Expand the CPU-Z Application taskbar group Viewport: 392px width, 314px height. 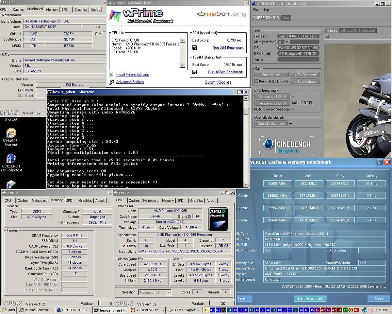tap(185, 310)
